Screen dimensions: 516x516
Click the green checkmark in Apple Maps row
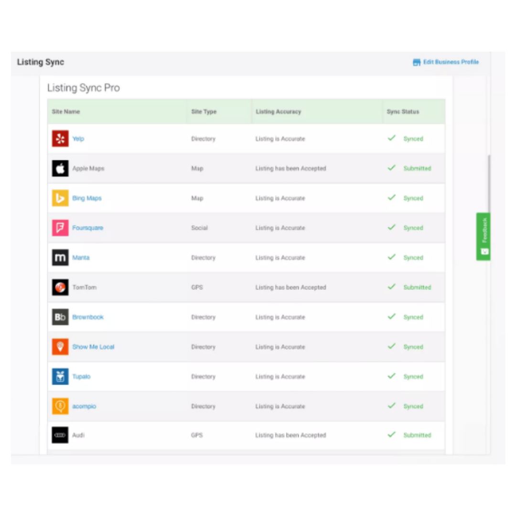click(x=392, y=168)
